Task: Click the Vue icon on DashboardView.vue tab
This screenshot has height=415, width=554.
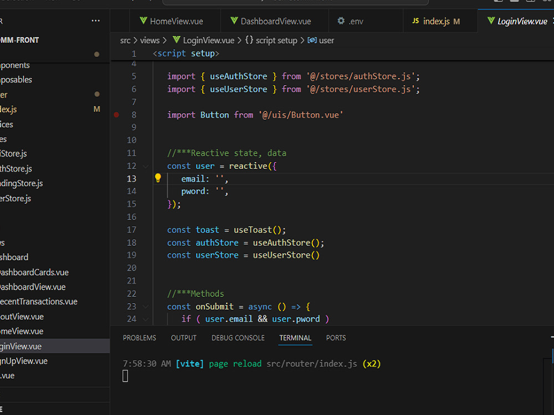Action: point(234,21)
